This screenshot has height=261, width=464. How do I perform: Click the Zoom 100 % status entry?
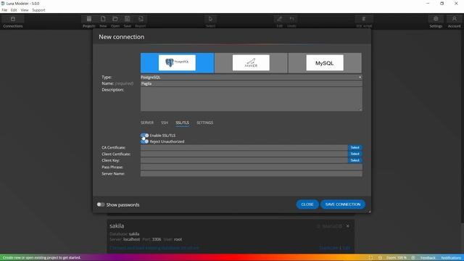(397, 258)
